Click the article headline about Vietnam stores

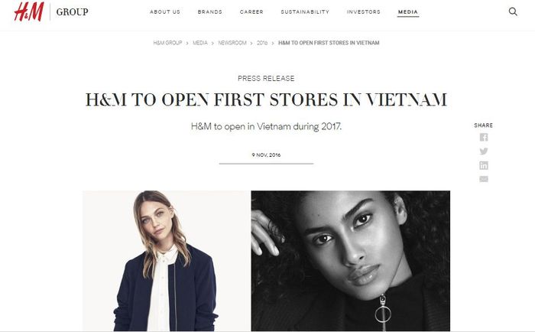click(x=266, y=99)
